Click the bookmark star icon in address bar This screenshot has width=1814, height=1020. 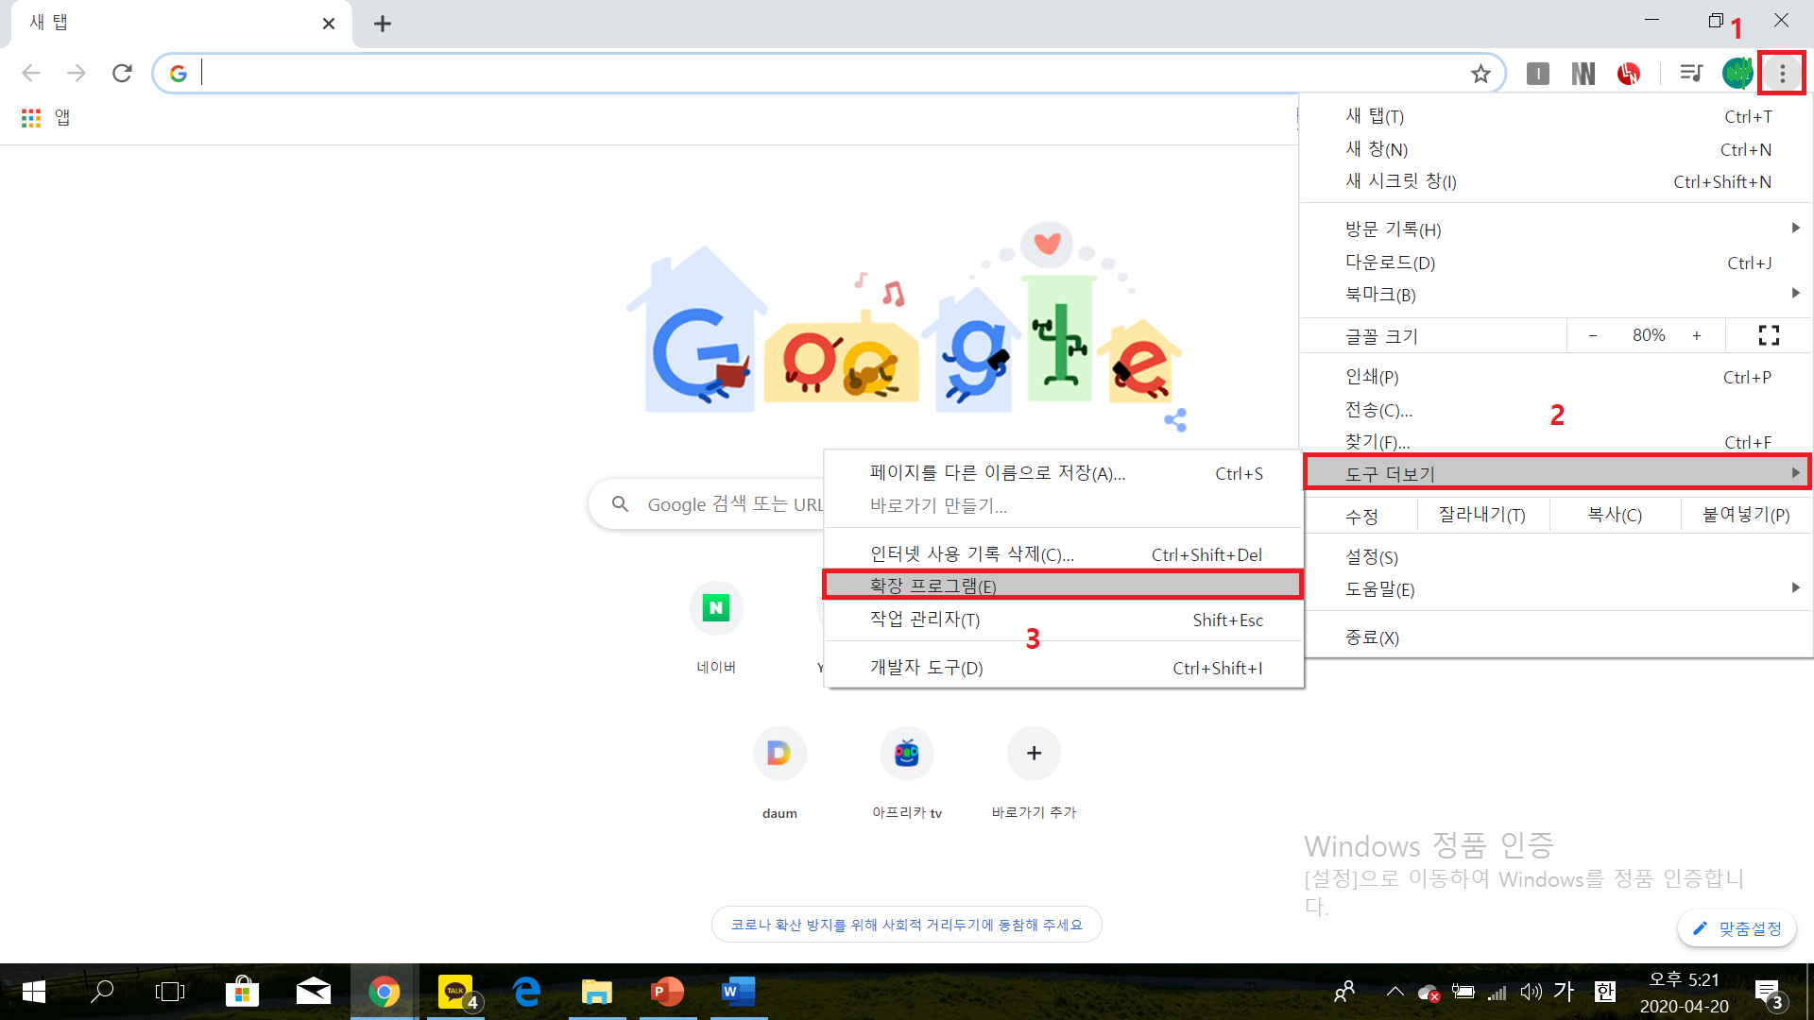(x=1480, y=74)
